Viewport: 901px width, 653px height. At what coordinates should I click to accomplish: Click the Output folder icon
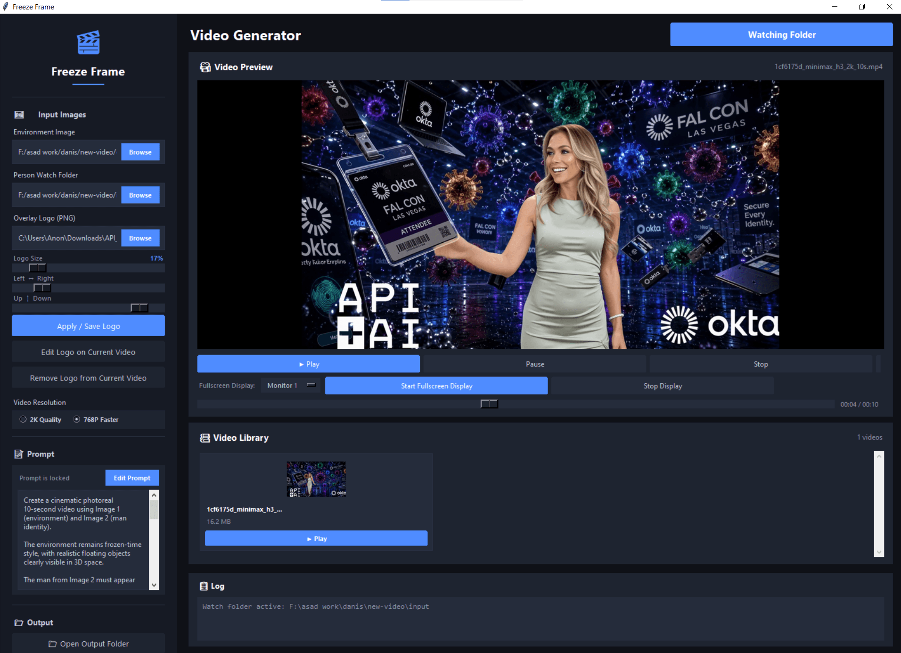tap(19, 623)
